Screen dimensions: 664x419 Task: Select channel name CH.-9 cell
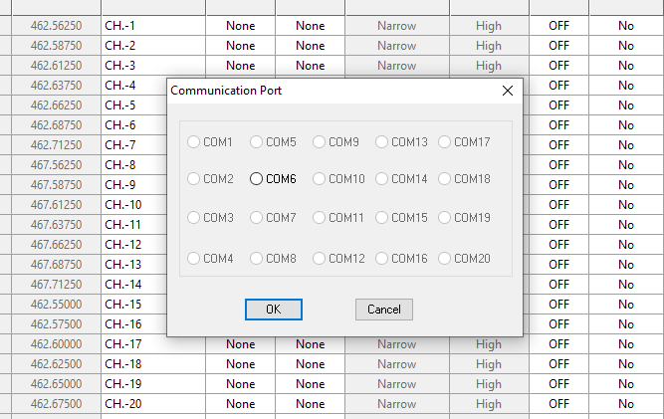click(134, 185)
